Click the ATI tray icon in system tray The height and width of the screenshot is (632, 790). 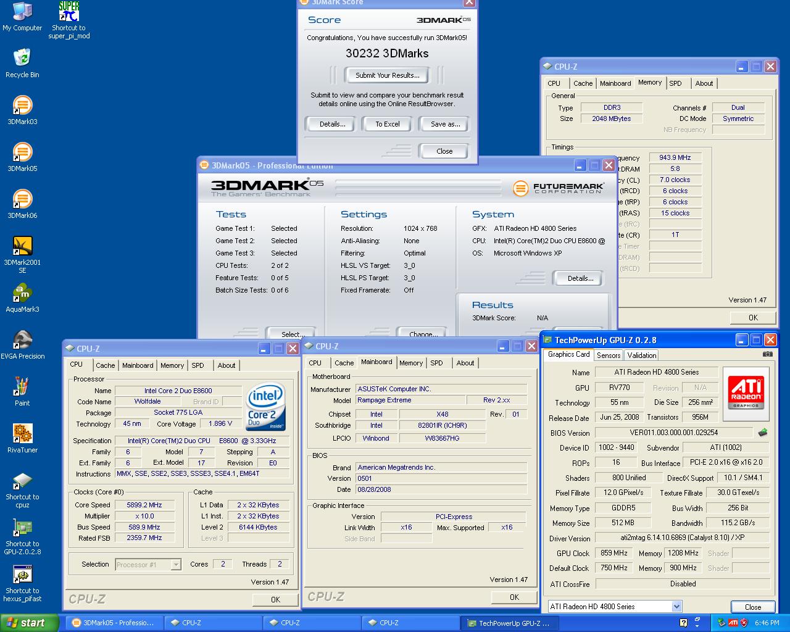click(733, 623)
